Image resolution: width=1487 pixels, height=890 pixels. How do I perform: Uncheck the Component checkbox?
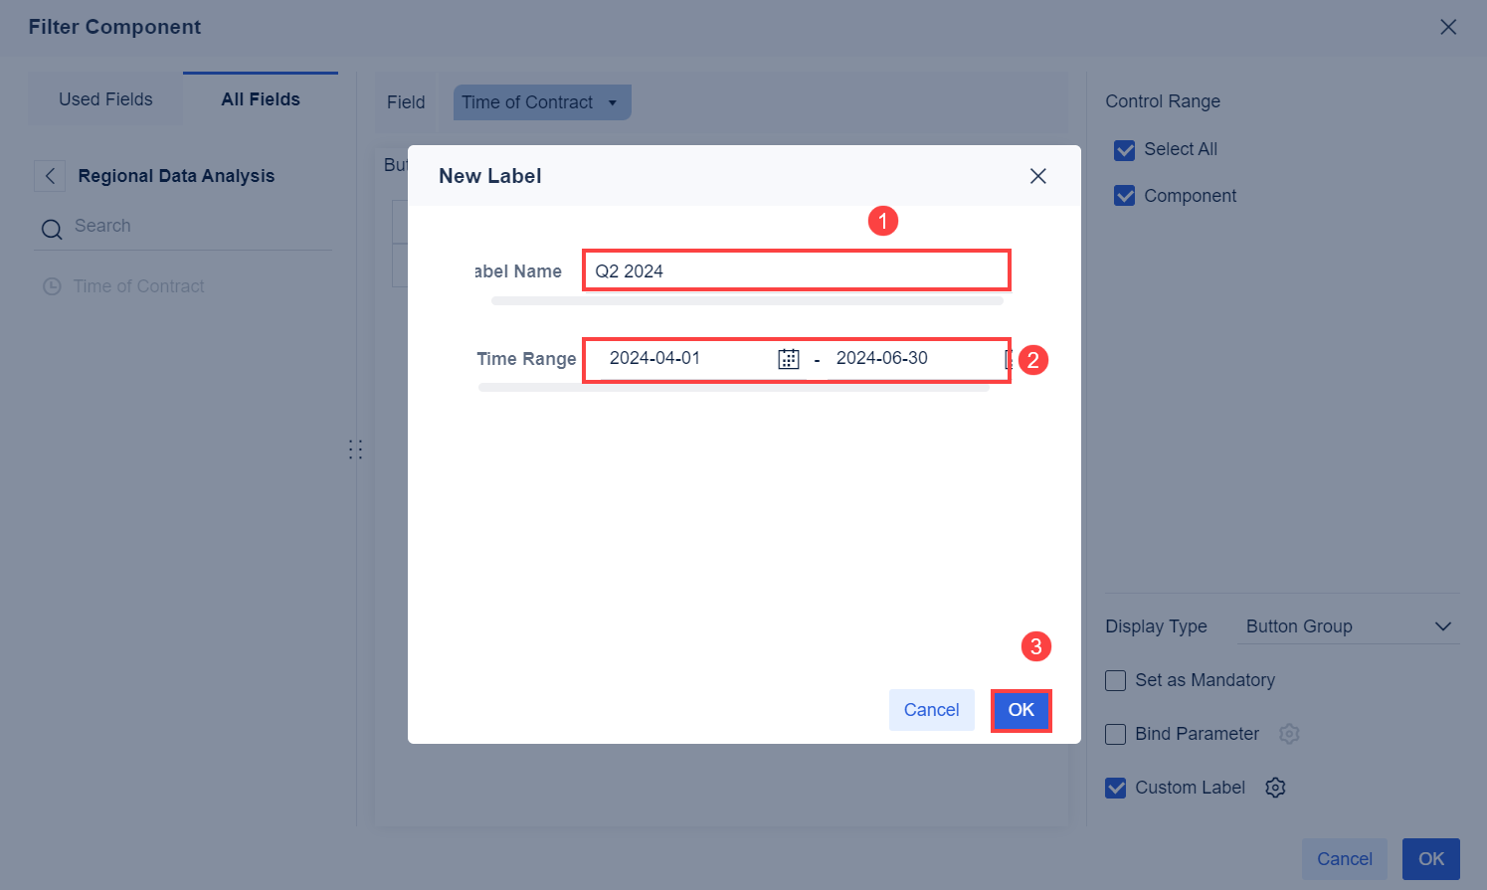1125,196
